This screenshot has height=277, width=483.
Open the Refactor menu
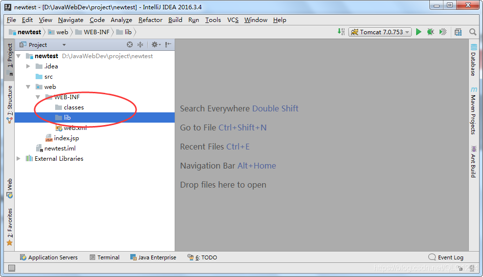(x=150, y=20)
